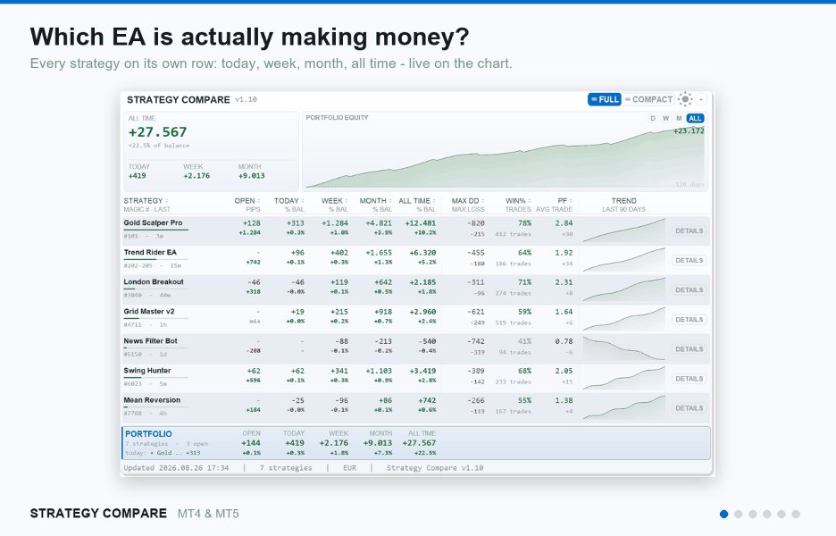This screenshot has width=836, height=536.
Task: Select the D equity chart period
Action: pyautogui.click(x=653, y=119)
